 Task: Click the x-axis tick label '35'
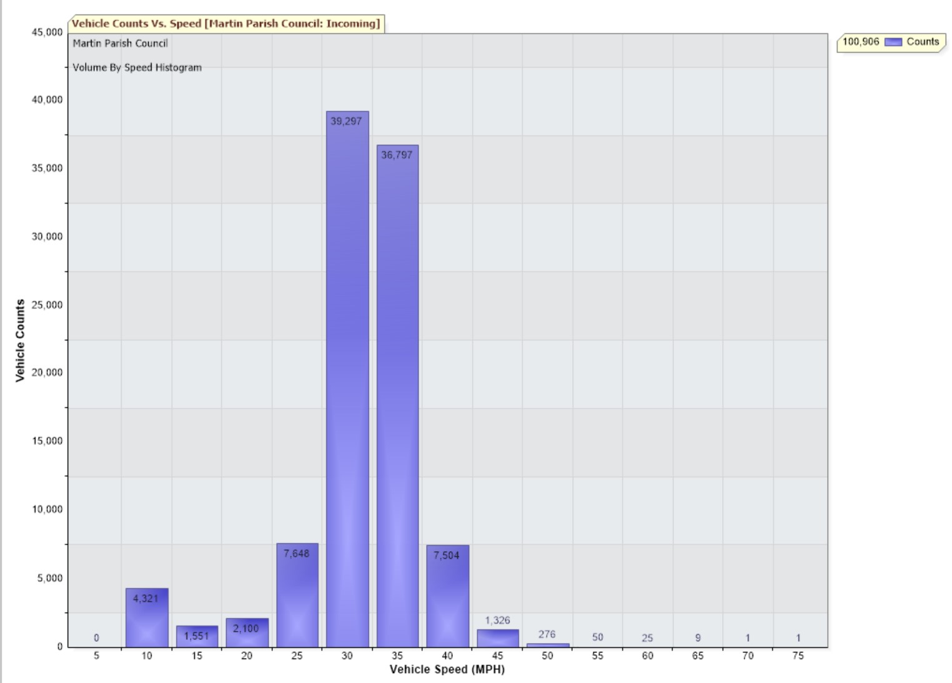(397, 656)
